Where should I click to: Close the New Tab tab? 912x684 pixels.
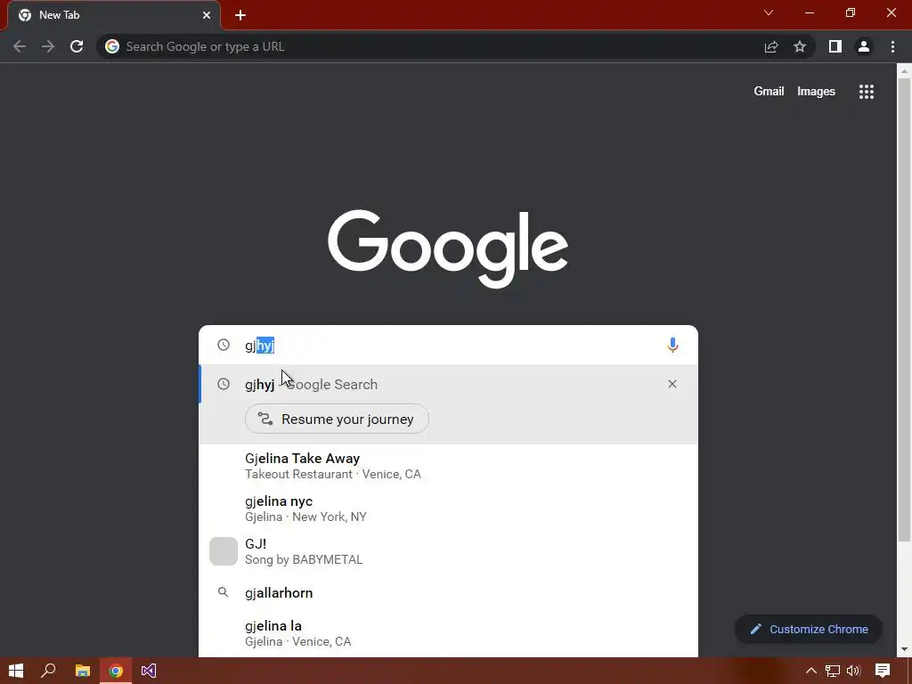tap(207, 15)
